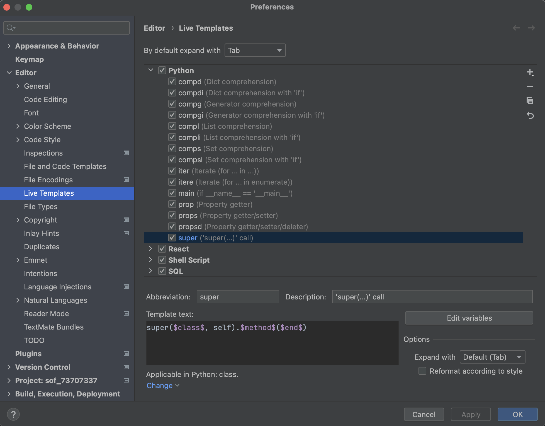Click project-level icon next to Version Control
Screen dimensions: 545x426
[x=126, y=367]
